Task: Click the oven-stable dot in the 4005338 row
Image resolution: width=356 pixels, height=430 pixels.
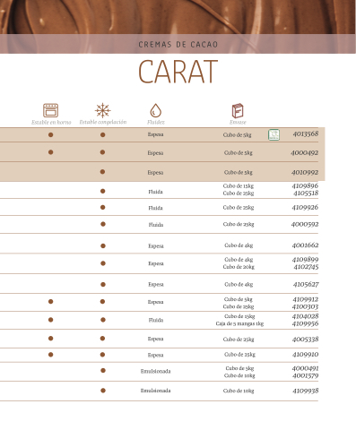Action: point(51,339)
